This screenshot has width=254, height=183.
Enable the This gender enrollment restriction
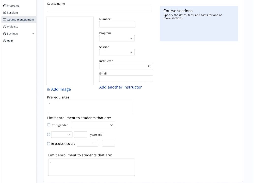click(49, 125)
